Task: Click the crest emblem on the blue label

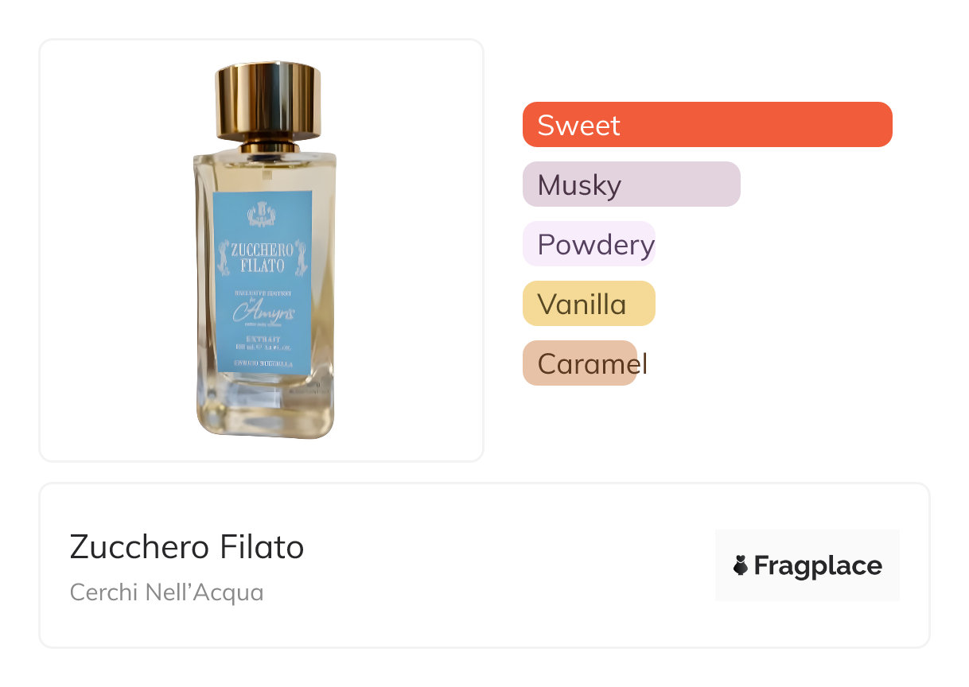Action: point(262,215)
